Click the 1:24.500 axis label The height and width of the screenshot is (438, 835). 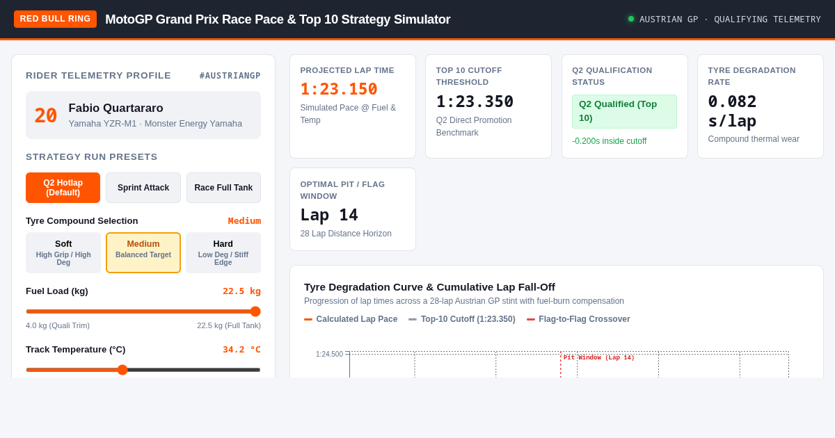[329, 355]
